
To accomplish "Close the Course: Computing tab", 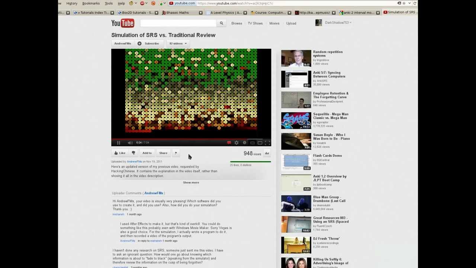I will pyautogui.click(x=289, y=13).
